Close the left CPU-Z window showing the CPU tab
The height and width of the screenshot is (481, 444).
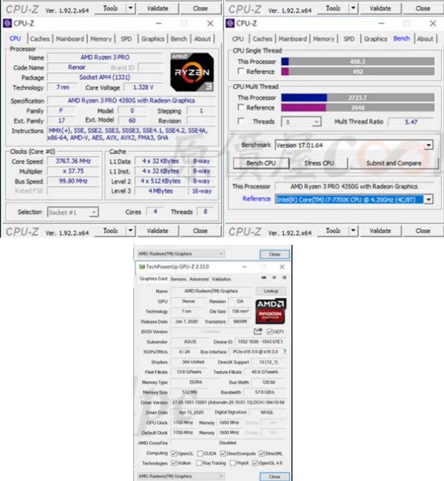pyautogui.click(x=210, y=24)
